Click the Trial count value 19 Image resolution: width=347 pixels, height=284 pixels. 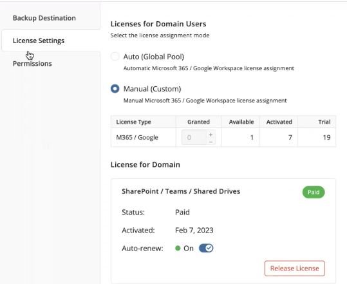coord(326,137)
